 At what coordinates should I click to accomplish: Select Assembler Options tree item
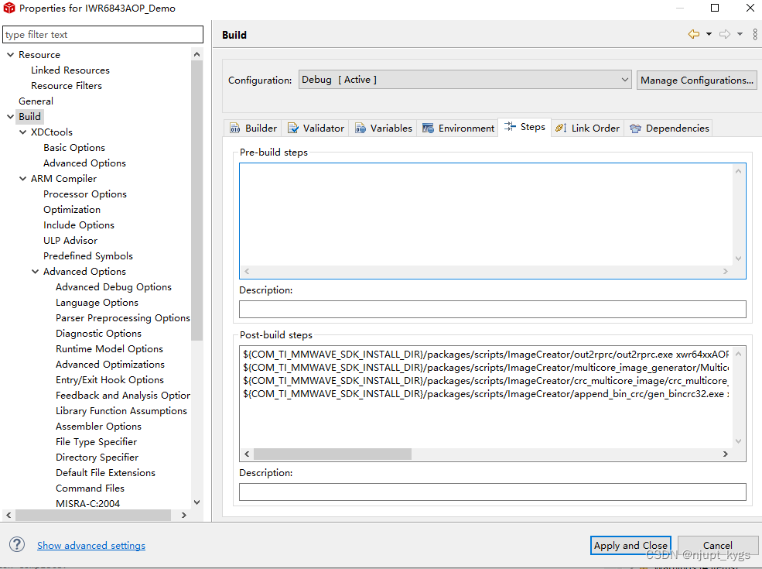[x=99, y=426]
